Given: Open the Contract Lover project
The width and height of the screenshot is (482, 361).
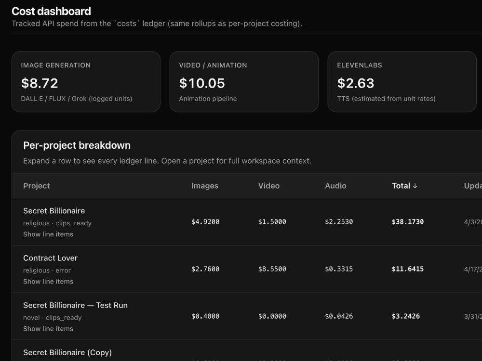Looking at the screenshot, I should pos(51,258).
